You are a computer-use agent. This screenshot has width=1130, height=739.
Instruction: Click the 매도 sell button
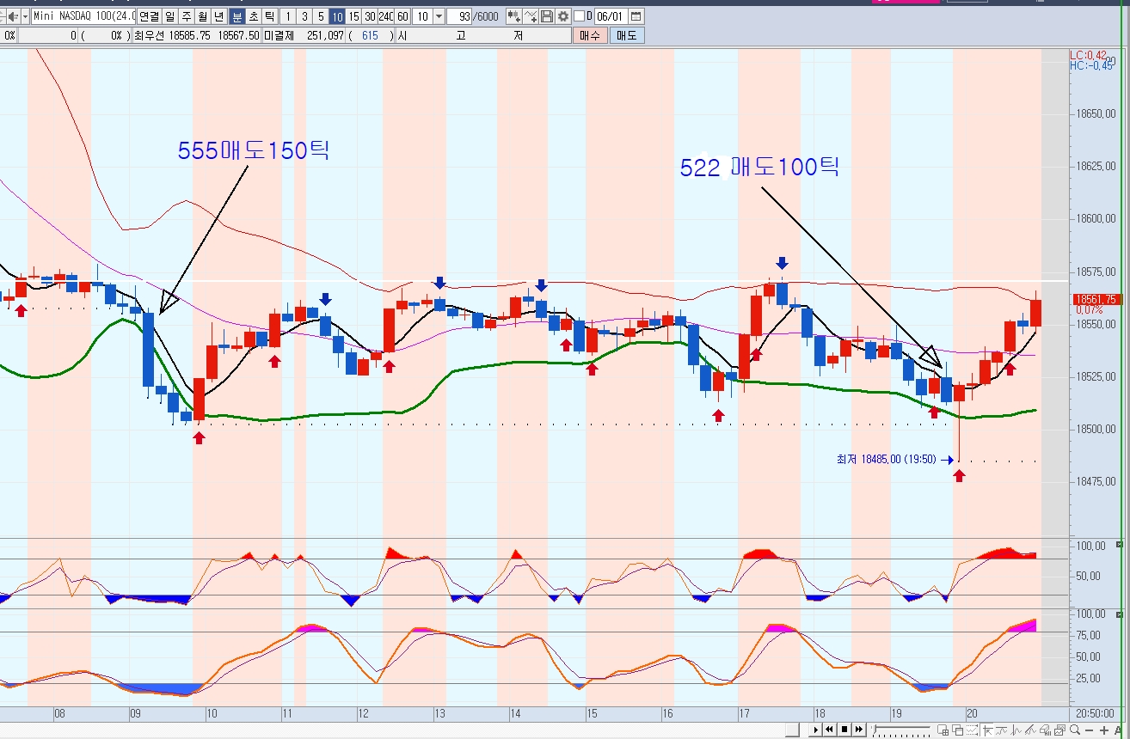[627, 35]
